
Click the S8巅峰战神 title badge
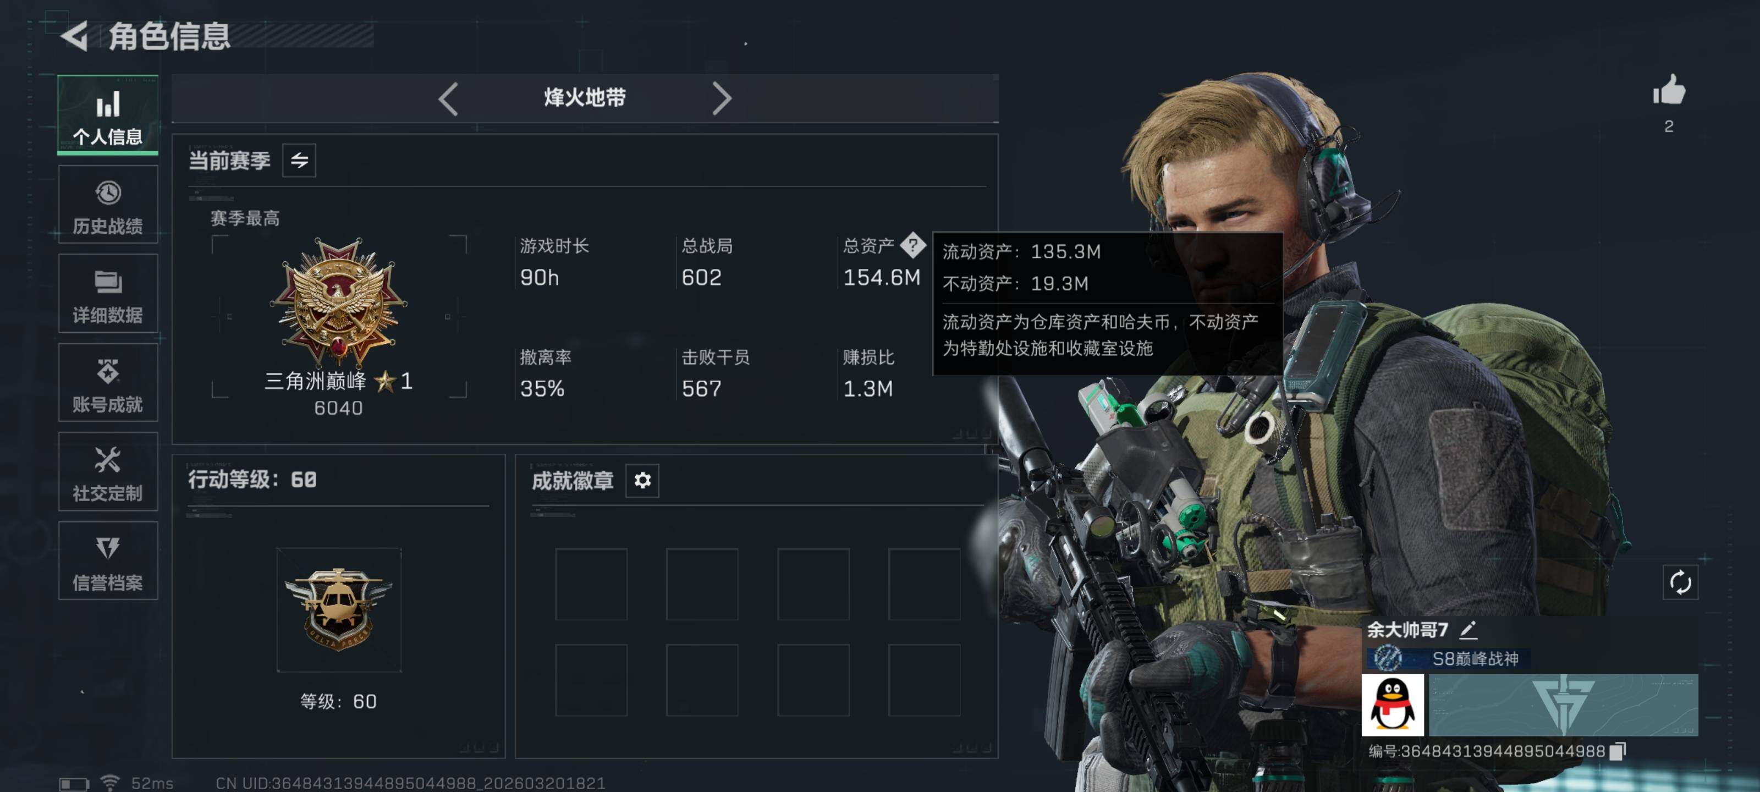(x=1449, y=659)
